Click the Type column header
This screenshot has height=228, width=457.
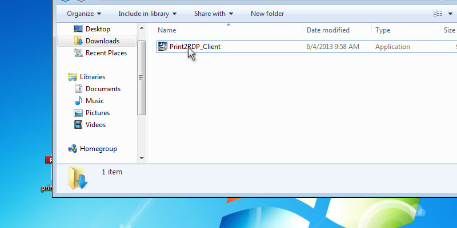[383, 30]
